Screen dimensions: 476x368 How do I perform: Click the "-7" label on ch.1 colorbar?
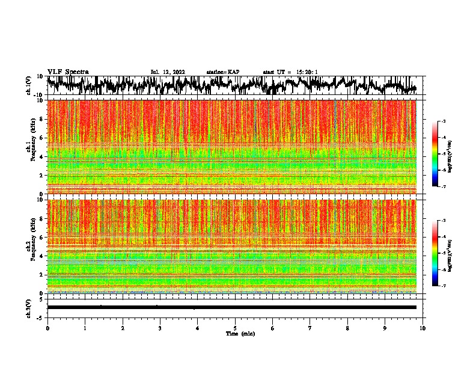coord(443,186)
